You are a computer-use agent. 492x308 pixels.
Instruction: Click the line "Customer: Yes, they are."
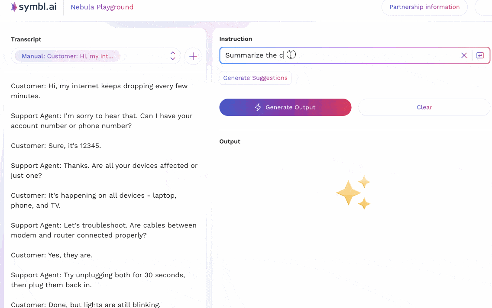click(52, 255)
